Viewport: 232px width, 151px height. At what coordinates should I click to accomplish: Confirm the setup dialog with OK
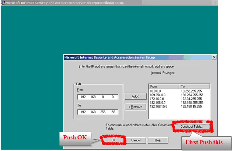click(113, 140)
